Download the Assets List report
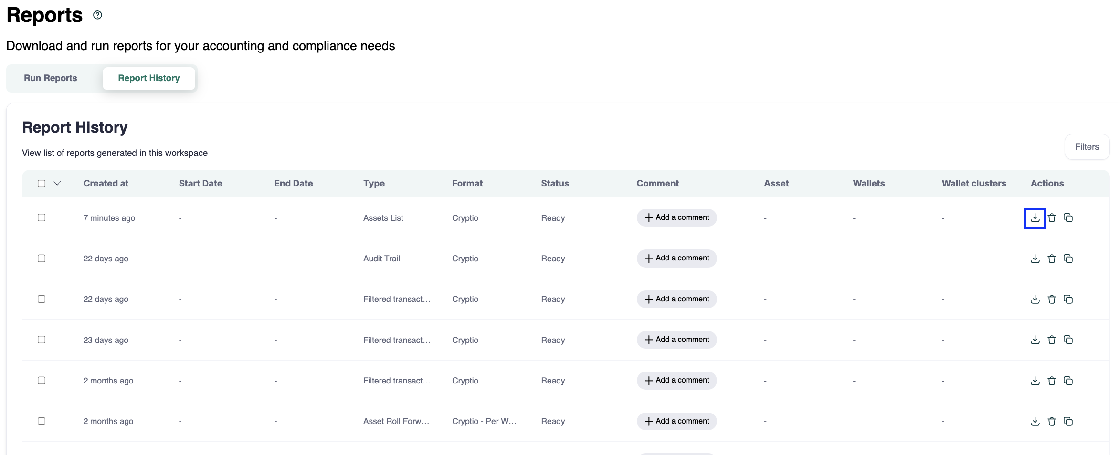This screenshot has height=455, width=1120. [x=1035, y=218]
